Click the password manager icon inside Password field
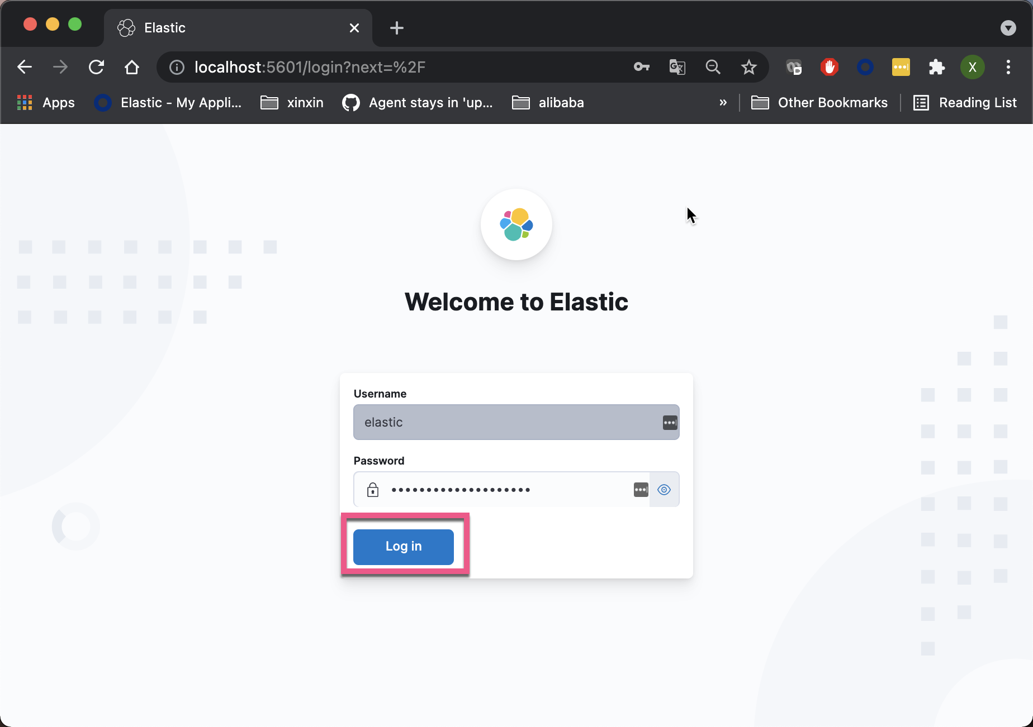Viewport: 1033px width, 727px height. click(x=640, y=489)
